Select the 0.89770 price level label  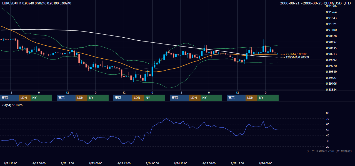[331, 66]
